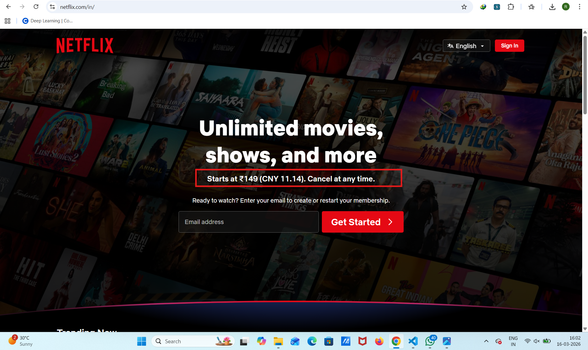Screen dimensions: 588x350
Task: Open the Chrome three-dot menu
Action: pos(579,7)
